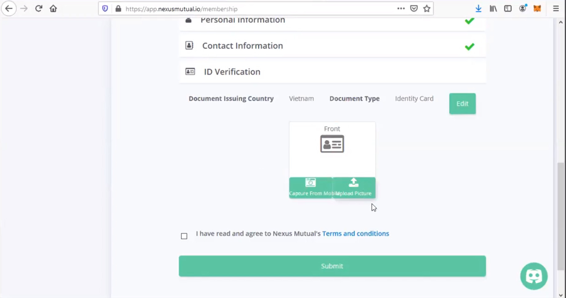Open the Library bookshelf icon
566x298 pixels.
click(493, 9)
